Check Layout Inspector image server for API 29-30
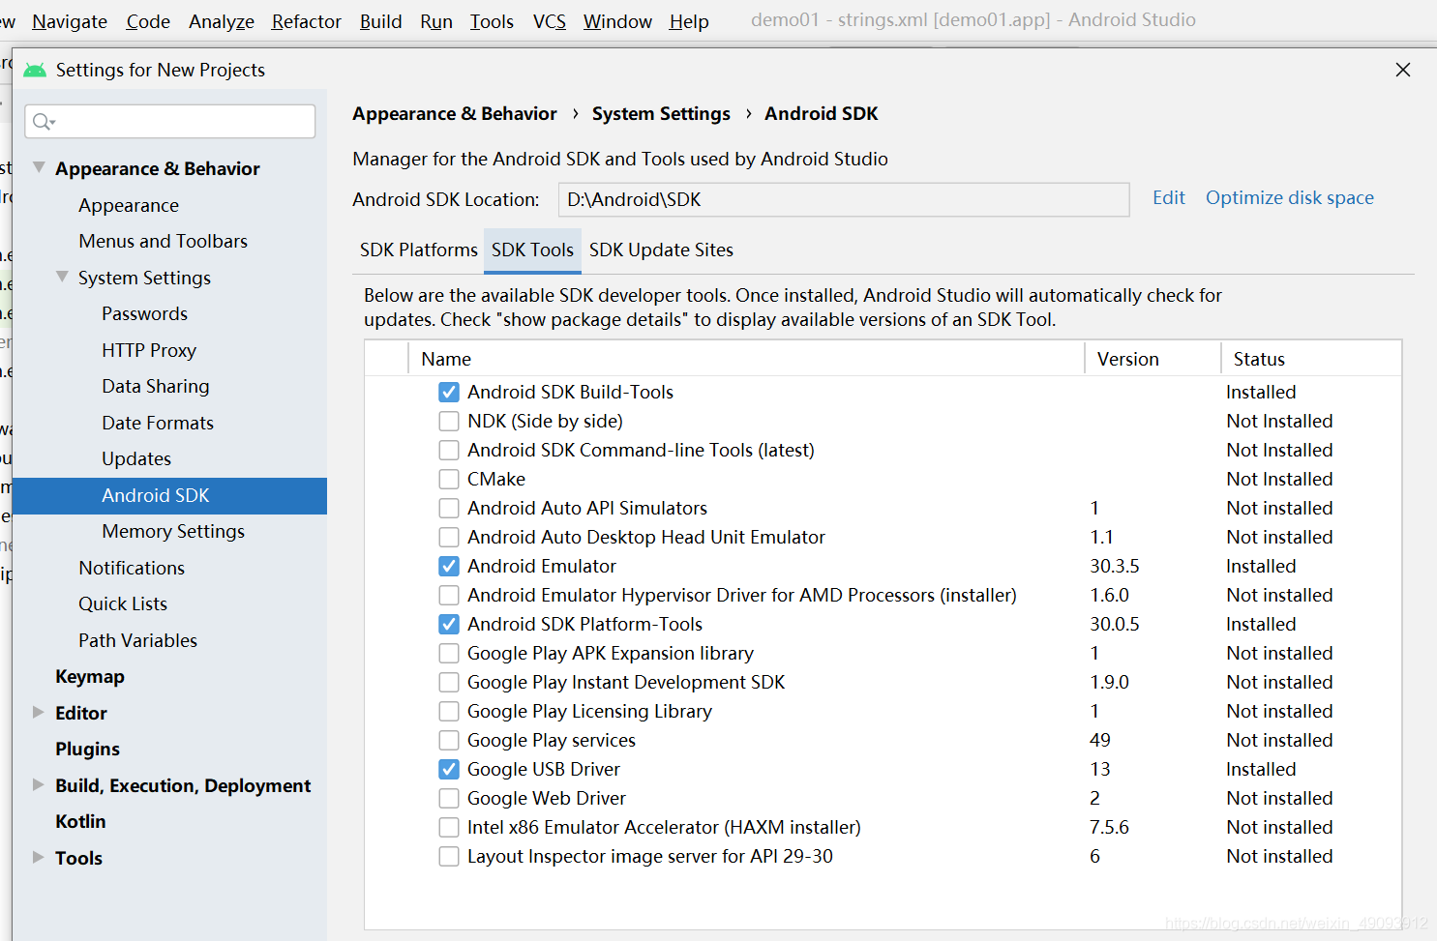Screen dimensions: 1437x941 click(449, 856)
